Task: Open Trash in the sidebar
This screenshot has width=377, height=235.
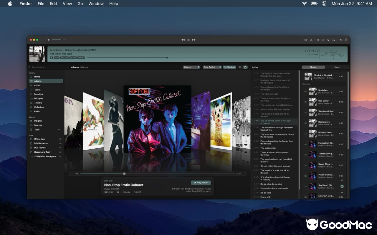Action: [46, 130]
